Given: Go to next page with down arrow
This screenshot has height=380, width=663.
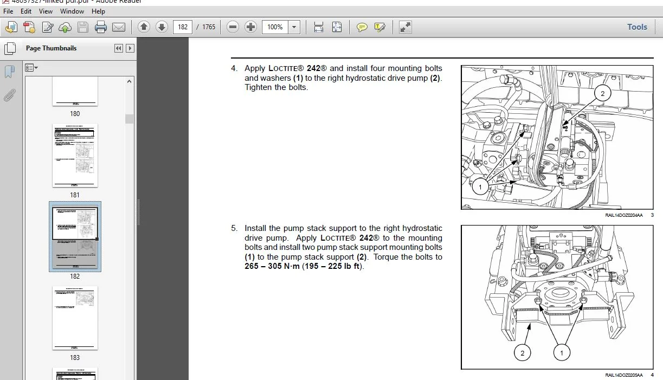Looking at the screenshot, I should [x=162, y=27].
